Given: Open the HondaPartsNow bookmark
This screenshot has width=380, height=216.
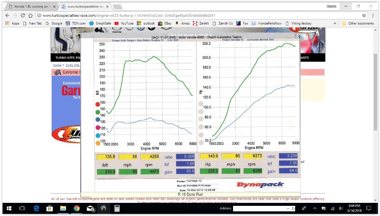Looking at the screenshot, I should click(x=266, y=23).
